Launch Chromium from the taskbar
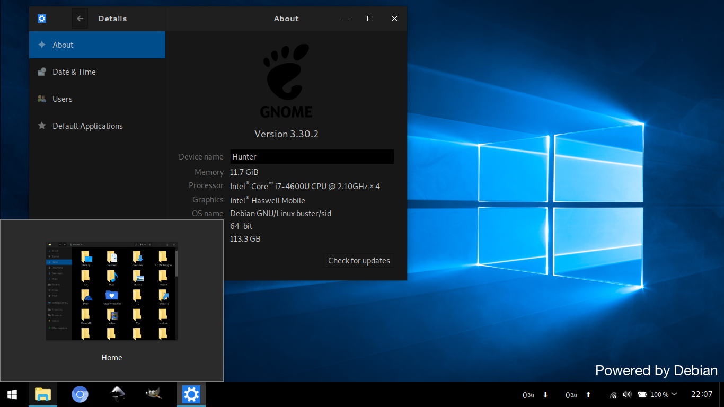Viewport: 724px width, 407px height. [80, 394]
